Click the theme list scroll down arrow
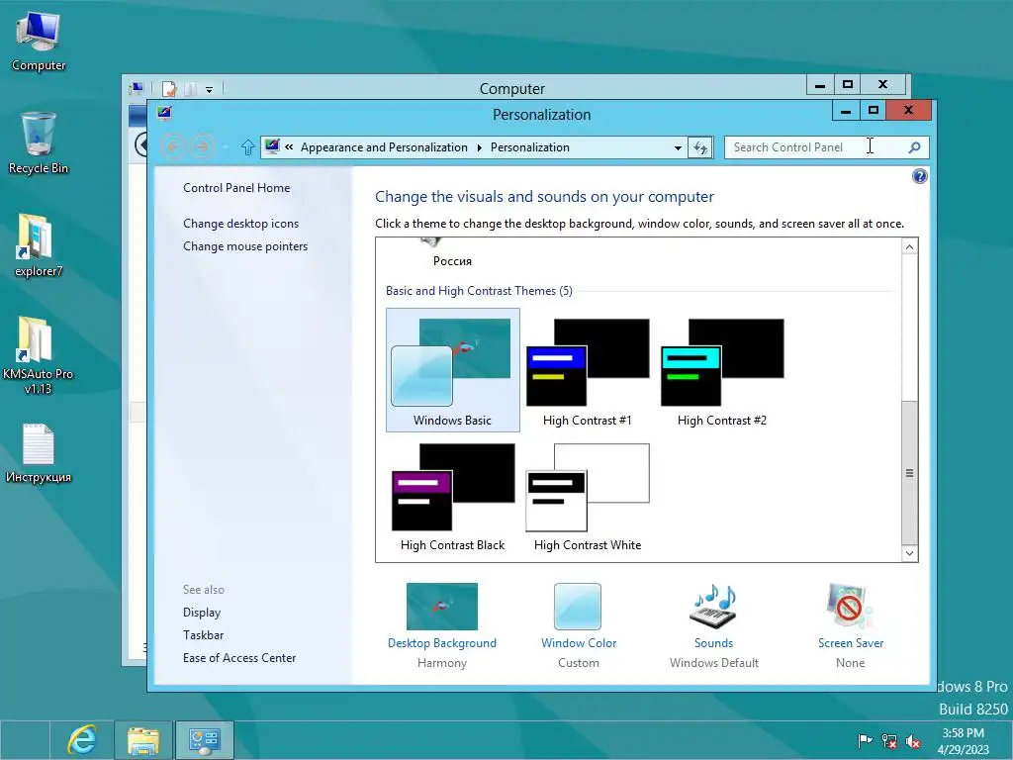This screenshot has height=760, width=1013. (909, 553)
